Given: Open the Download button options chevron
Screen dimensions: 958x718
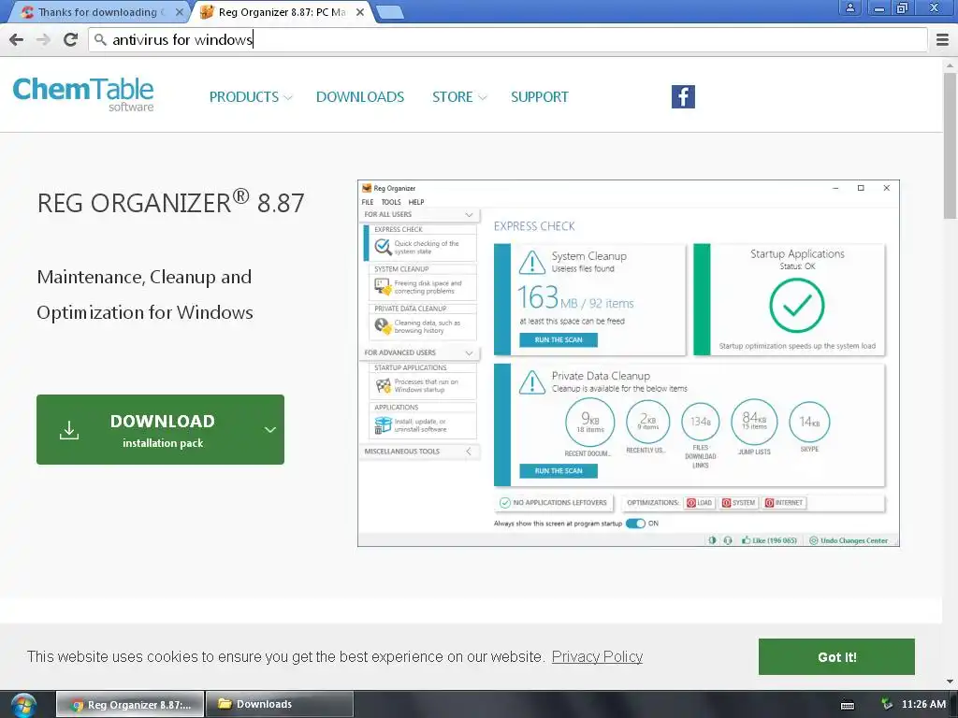Looking at the screenshot, I should coord(270,430).
